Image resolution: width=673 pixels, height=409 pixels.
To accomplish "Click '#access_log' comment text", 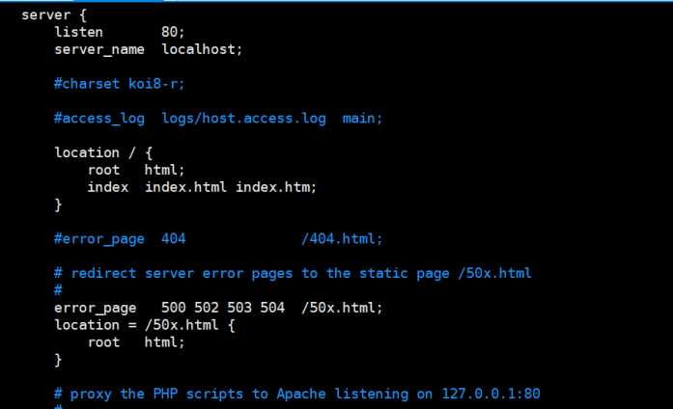I will 99,119.
